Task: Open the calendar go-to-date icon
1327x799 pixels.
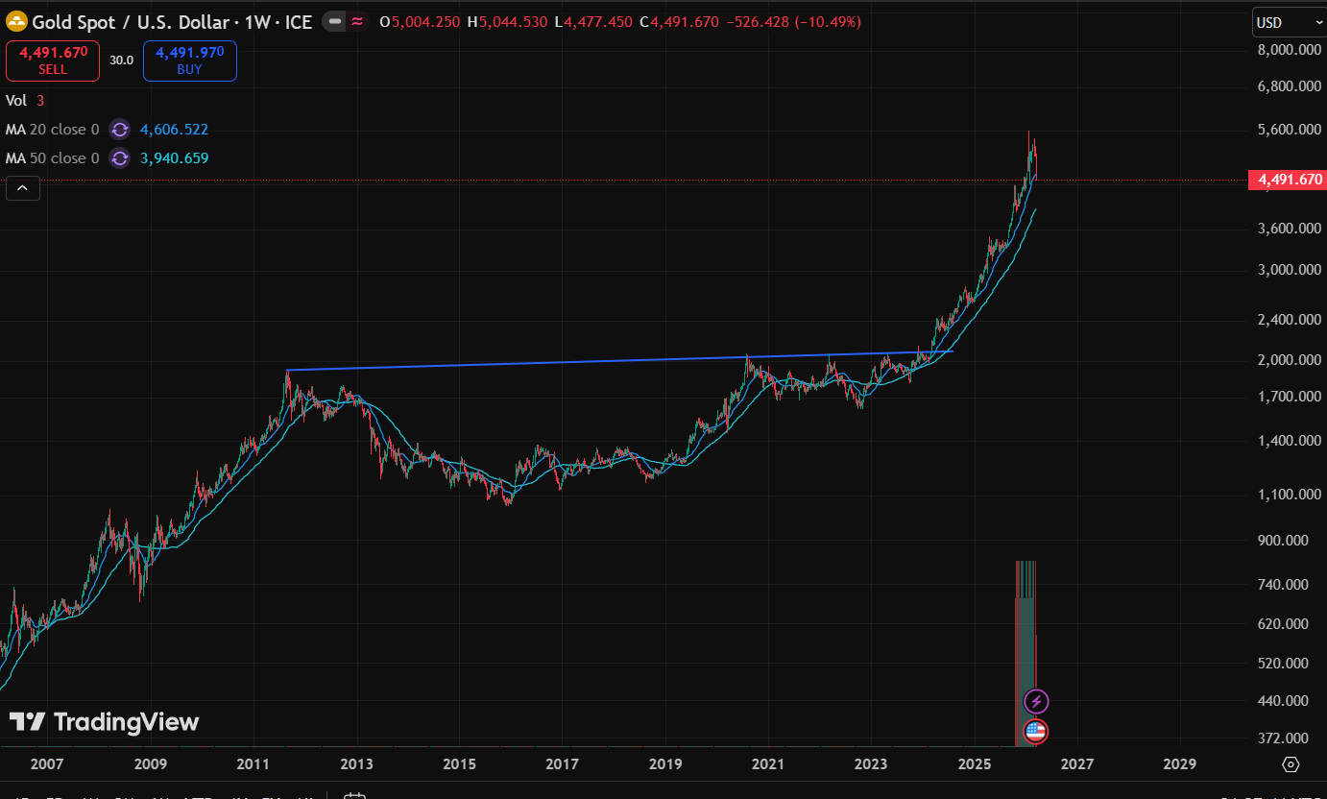Action: click(354, 795)
